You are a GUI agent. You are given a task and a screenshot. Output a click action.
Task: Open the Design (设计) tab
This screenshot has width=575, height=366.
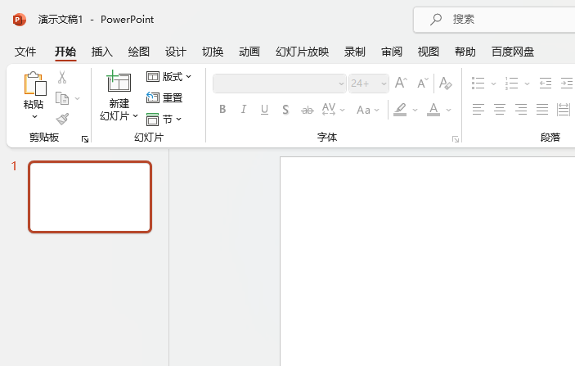pyautogui.click(x=175, y=52)
